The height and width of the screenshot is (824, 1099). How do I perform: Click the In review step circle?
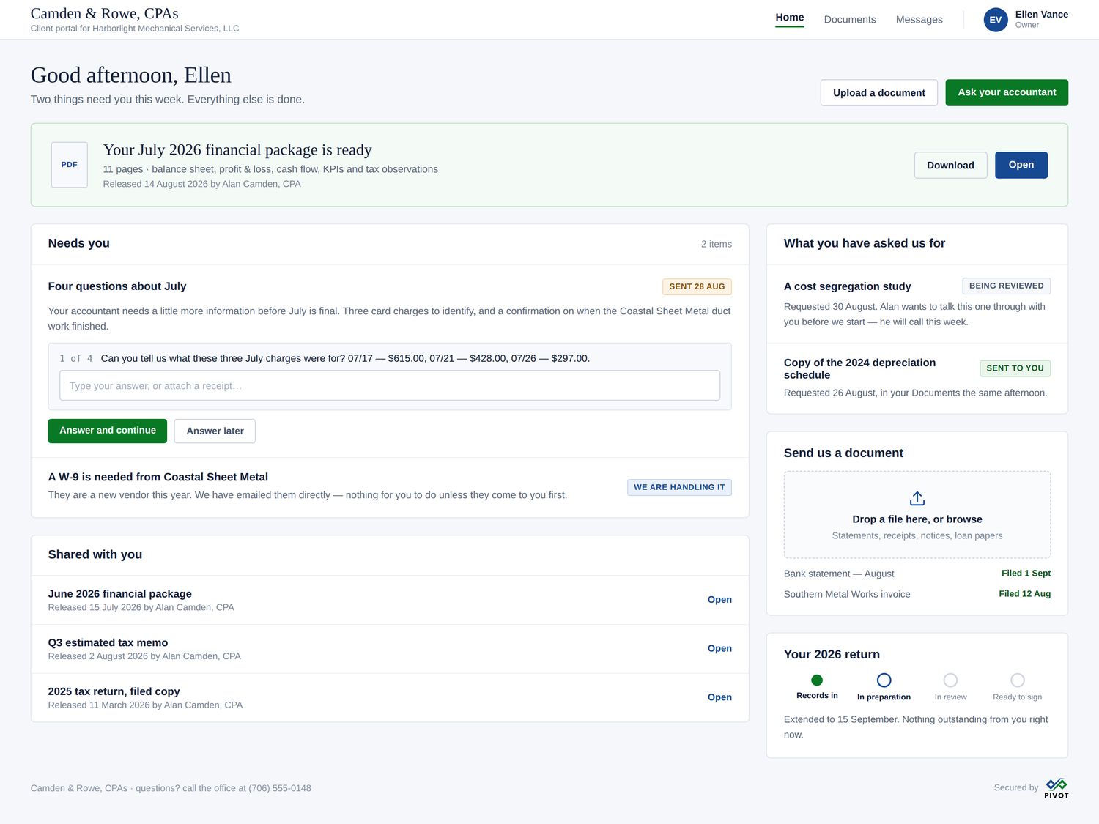pyautogui.click(x=950, y=680)
